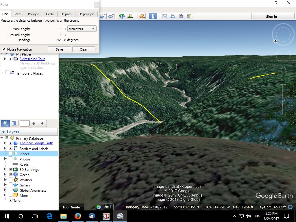Viewport: 296px width, 222px height.
Task: Switch to the Path ruler tab
Action: pyautogui.click(x=18, y=14)
